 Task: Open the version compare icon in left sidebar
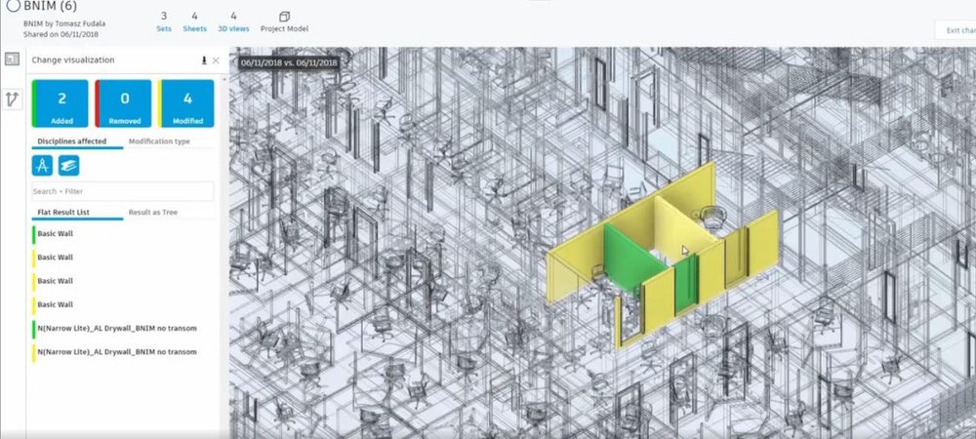click(12, 99)
